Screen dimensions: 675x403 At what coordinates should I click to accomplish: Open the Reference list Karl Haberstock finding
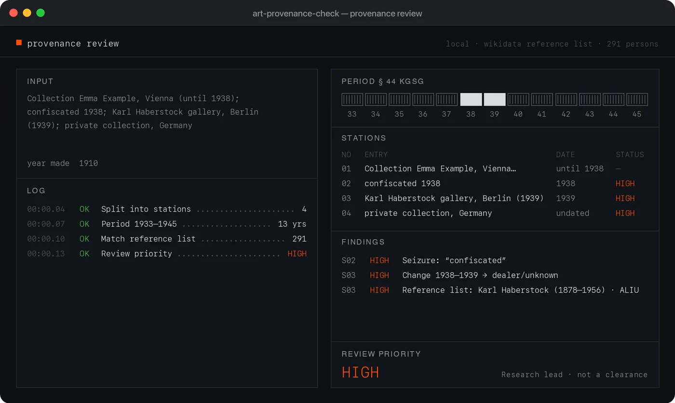coord(495,290)
